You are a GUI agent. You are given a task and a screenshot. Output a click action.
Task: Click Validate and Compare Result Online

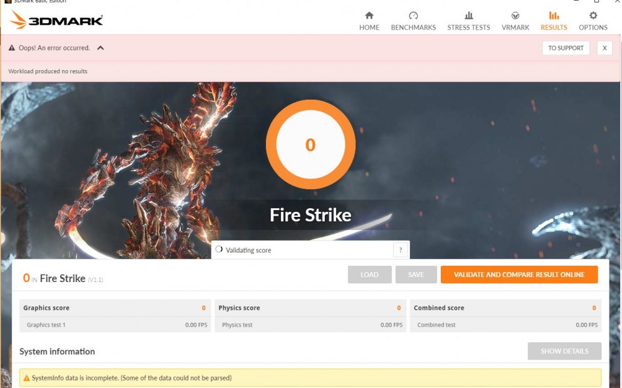(519, 275)
